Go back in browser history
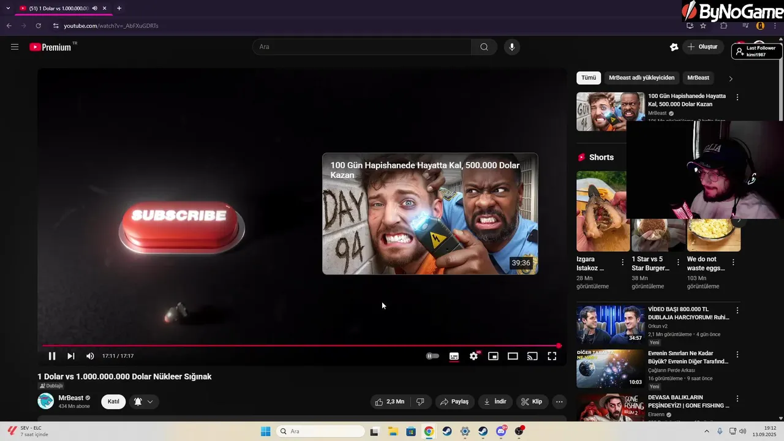The height and width of the screenshot is (441, 784). point(9,26)
